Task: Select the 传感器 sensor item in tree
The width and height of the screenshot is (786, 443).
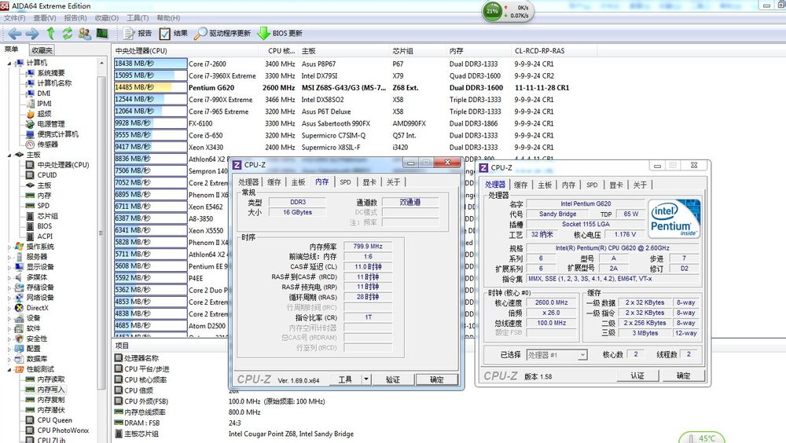Action: tap(47, 145)
